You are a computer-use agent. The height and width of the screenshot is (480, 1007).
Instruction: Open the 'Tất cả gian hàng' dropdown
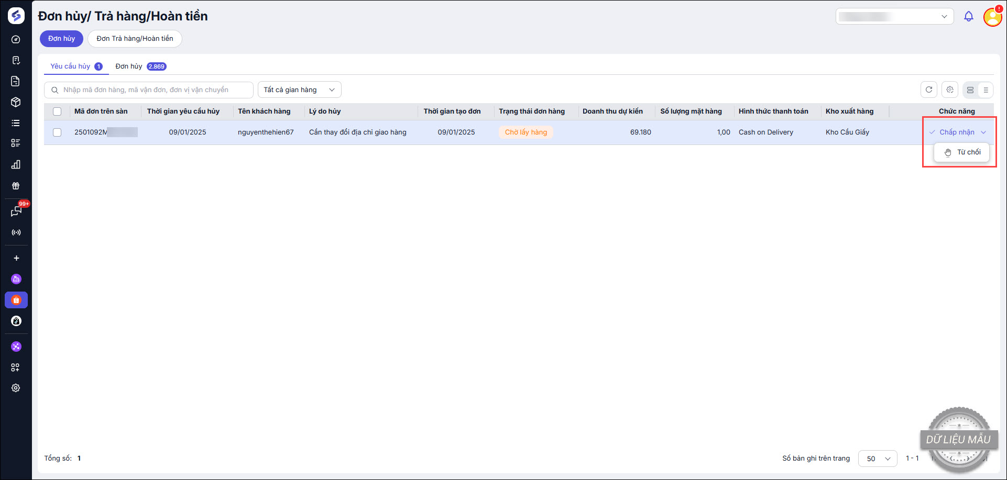pos(299,90)
